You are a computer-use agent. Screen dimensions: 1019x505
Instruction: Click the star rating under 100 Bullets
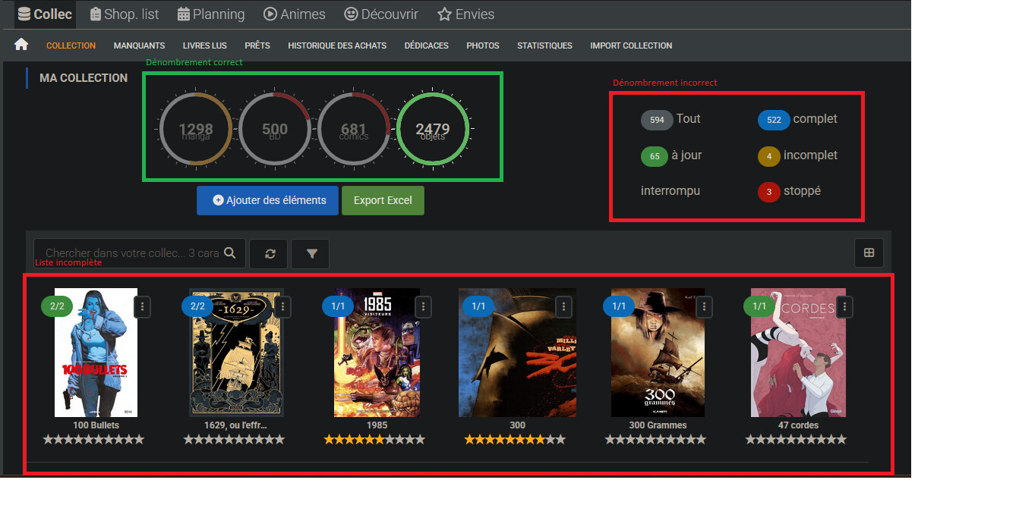click(93, 440)
